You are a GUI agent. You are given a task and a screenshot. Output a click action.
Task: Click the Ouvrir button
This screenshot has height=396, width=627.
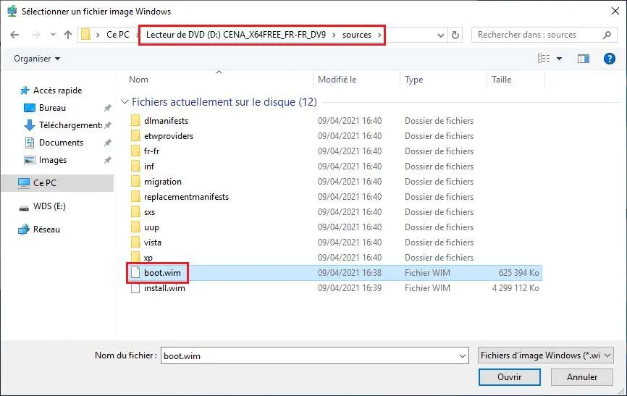click(x=509, y=377)
